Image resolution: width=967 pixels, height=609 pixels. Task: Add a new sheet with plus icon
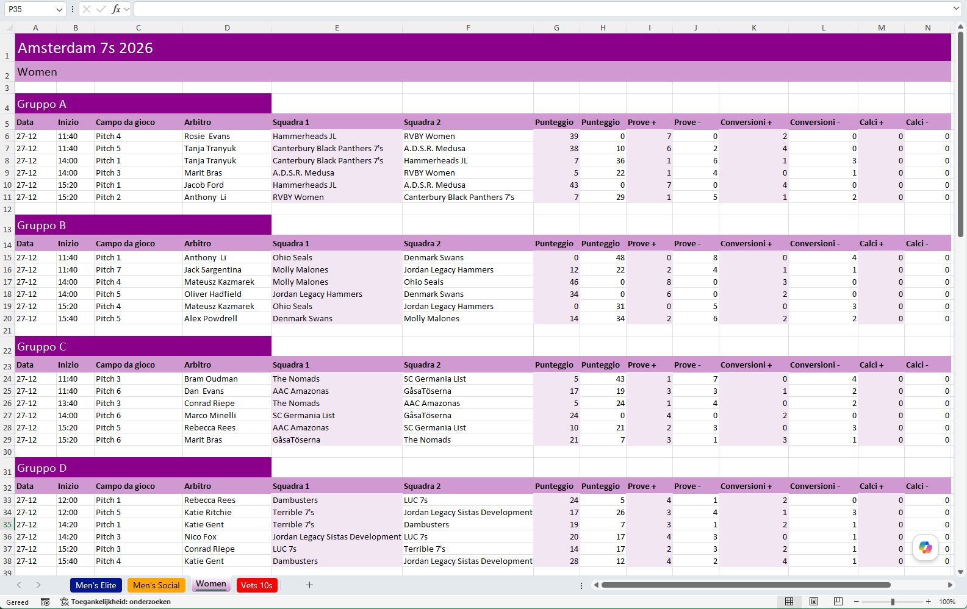[309, 585]
